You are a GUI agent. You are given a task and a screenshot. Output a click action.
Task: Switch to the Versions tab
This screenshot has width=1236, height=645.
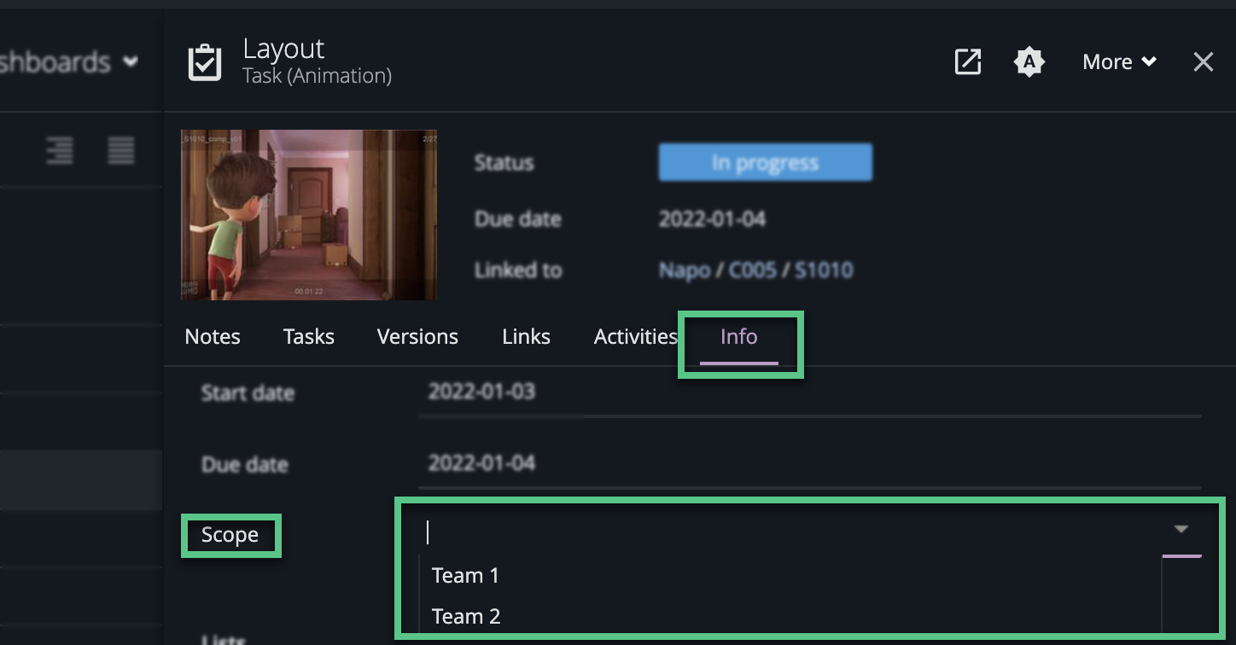tap(417, 336)
